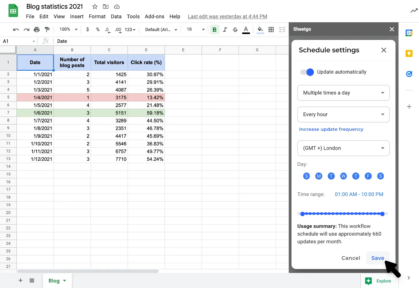The image size is (419, 288).
Task: Open the File menu
Action: click(x=30, y=16)
